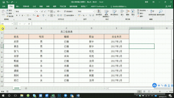Toggle align text left

tap(49, 15)
